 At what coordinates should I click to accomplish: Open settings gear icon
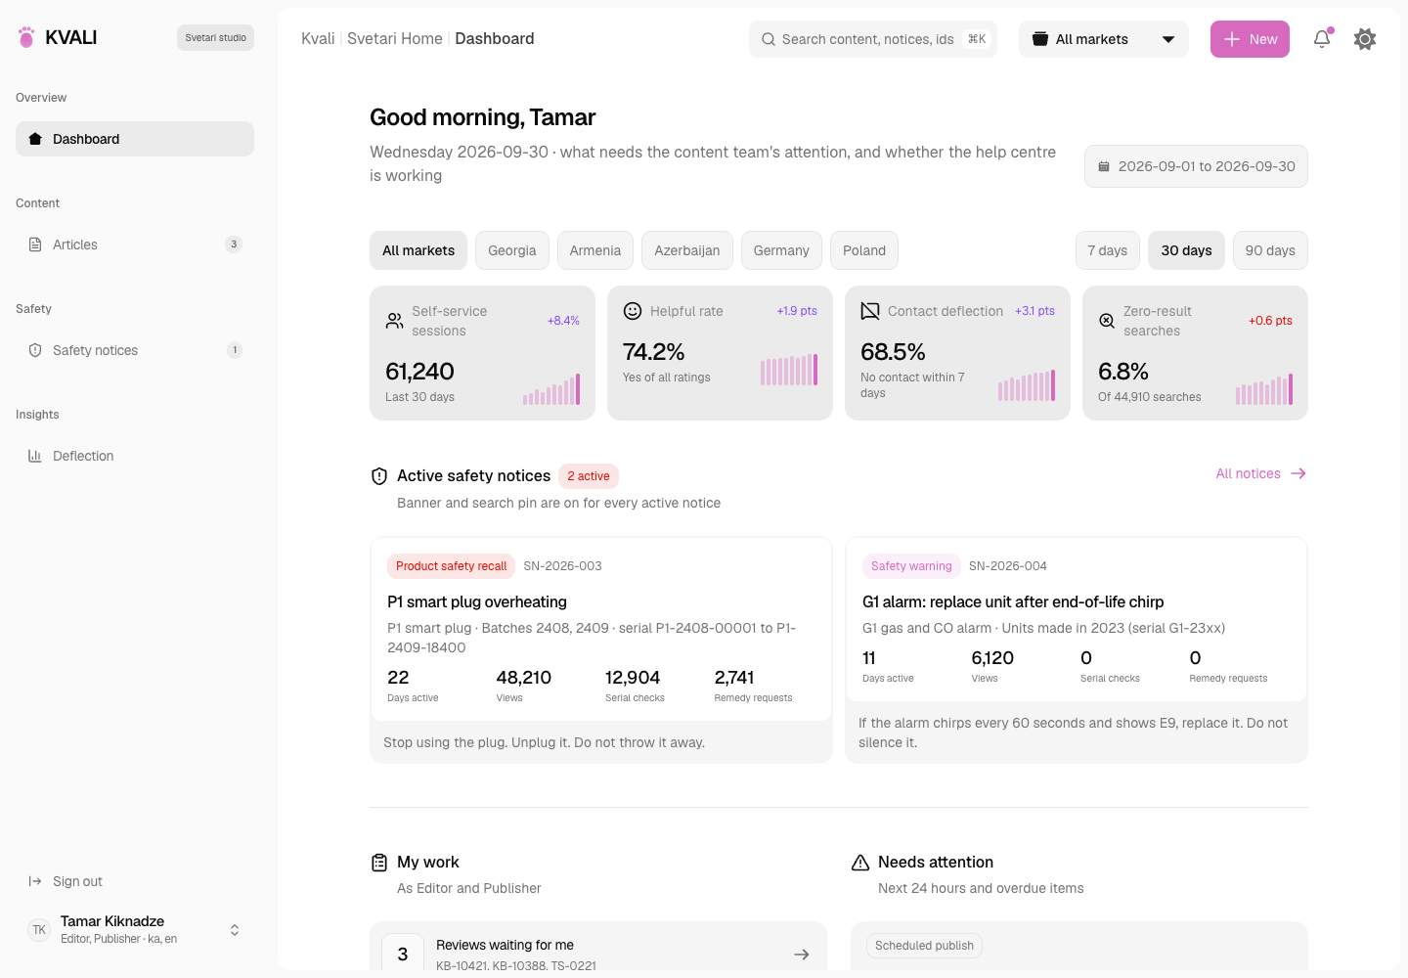(x=1365, y=39)
